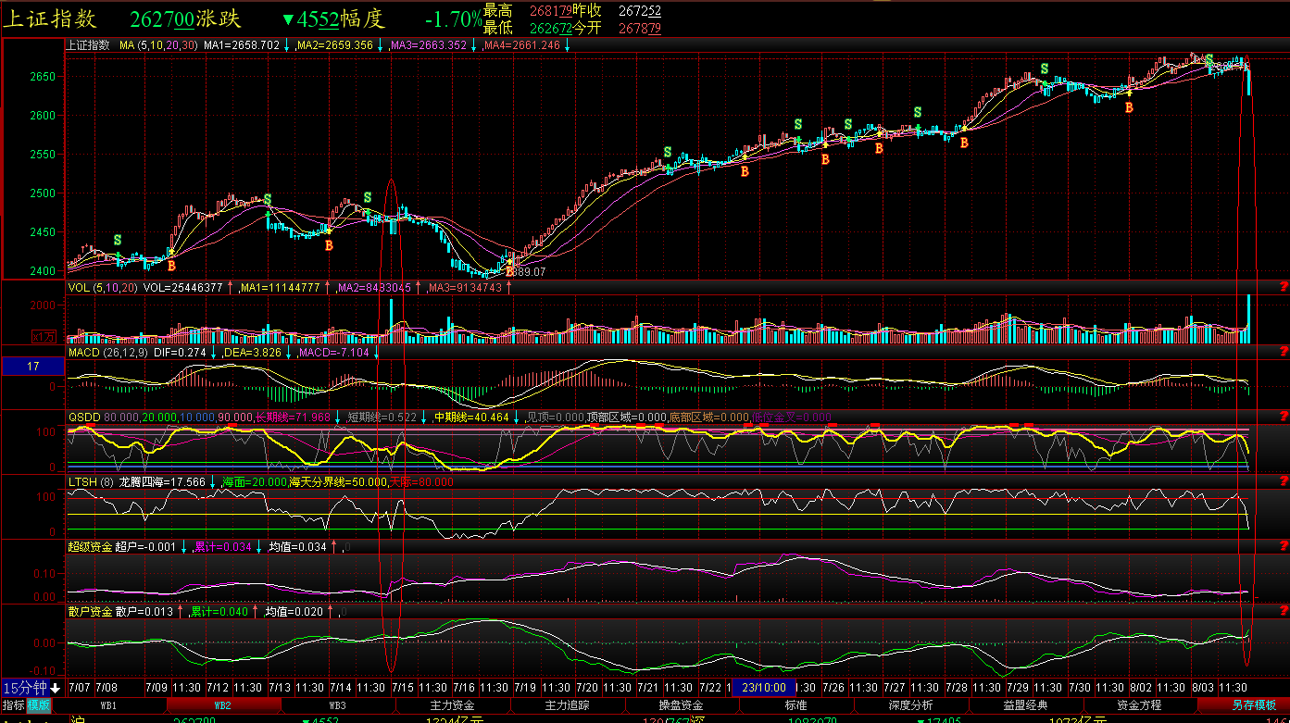Click the QSDD indicator help question mark
The image size is (1290, 723).
point(1284,417)
